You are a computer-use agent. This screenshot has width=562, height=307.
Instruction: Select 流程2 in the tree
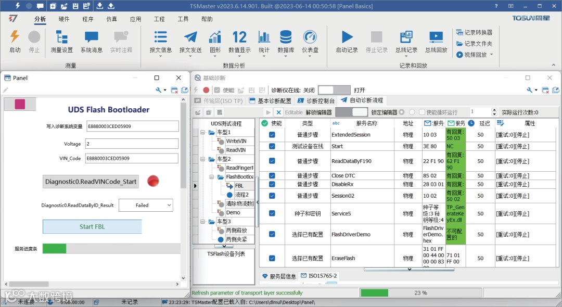click(x=241, y=195)
